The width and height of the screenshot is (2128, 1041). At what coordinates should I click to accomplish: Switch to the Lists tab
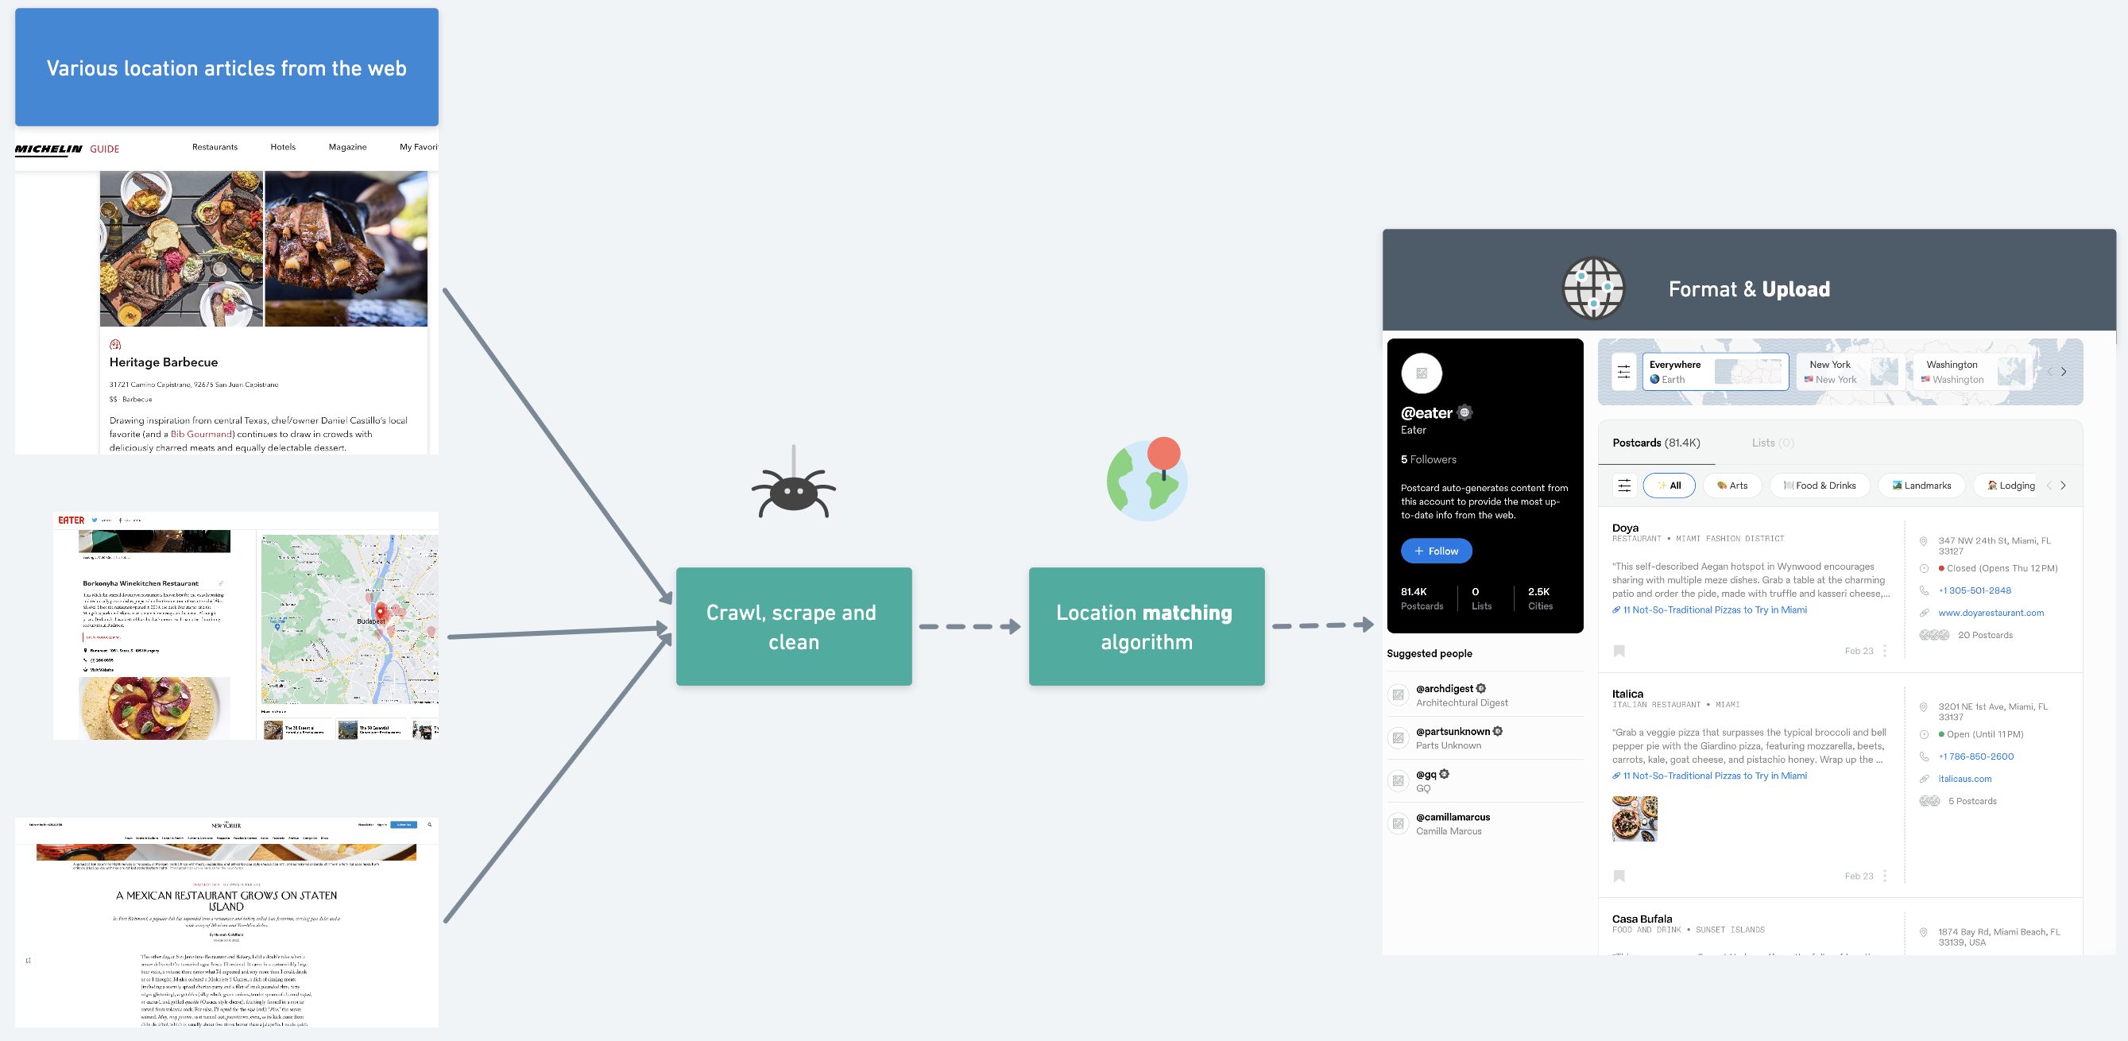tap(1773, 443)
